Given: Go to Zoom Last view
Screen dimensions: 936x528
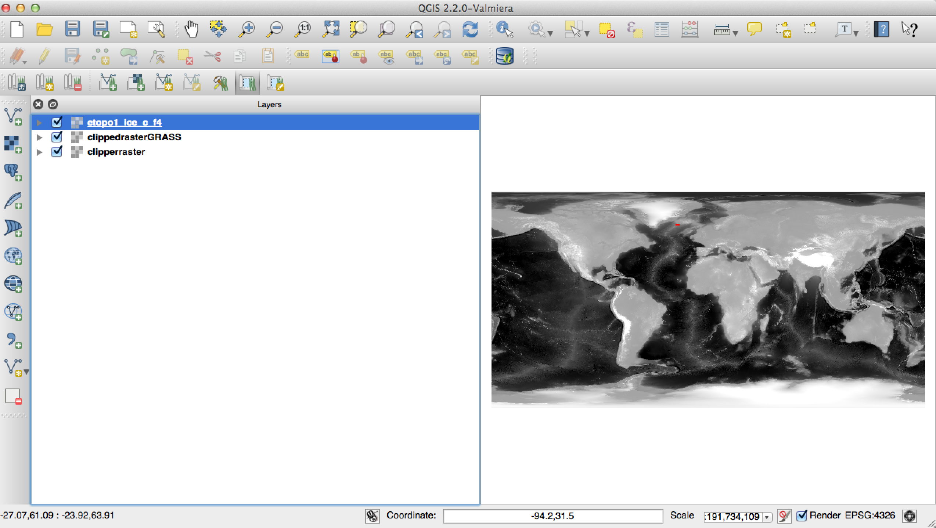Looking at the screenshot, I should [414, 29].
